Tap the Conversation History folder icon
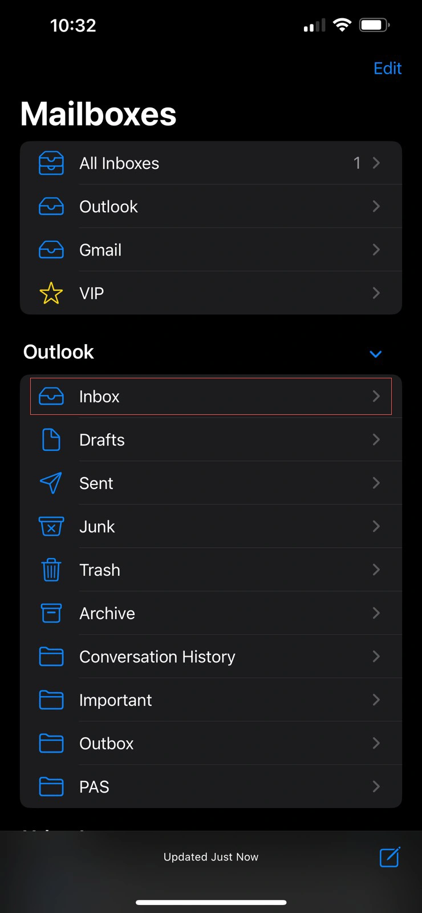Screen dimensions: 422x913 point(51,657)
